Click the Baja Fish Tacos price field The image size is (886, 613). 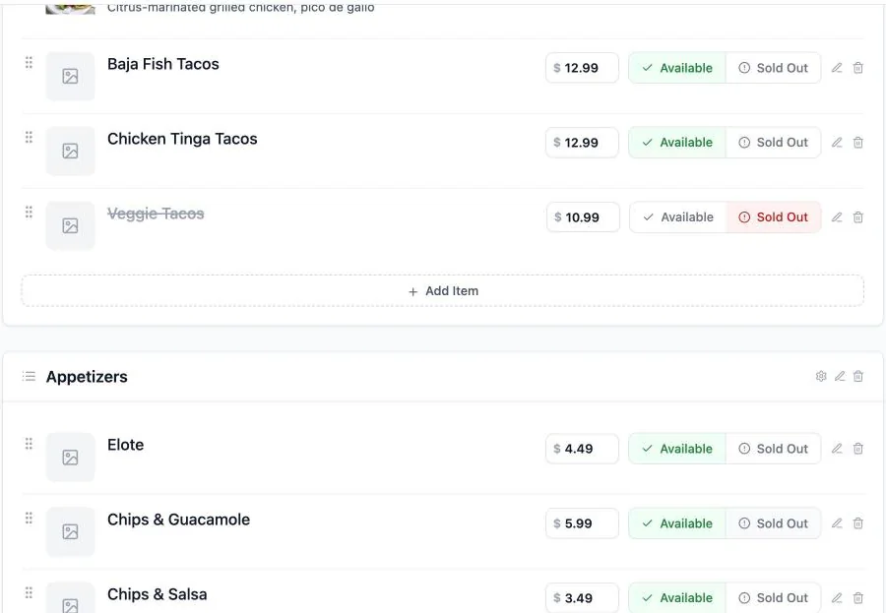[x=582, y=68]
